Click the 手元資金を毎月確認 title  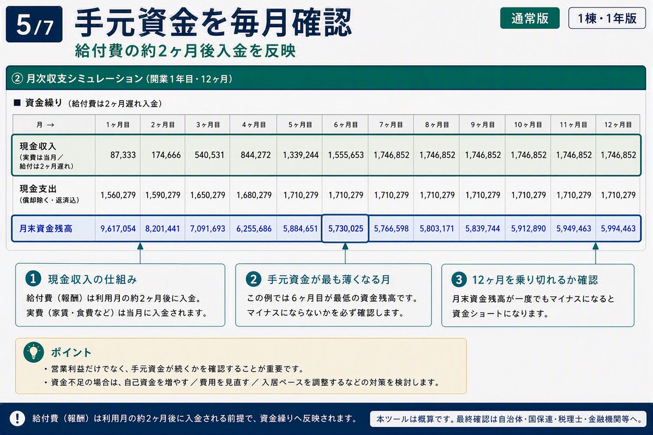point(213,22)
